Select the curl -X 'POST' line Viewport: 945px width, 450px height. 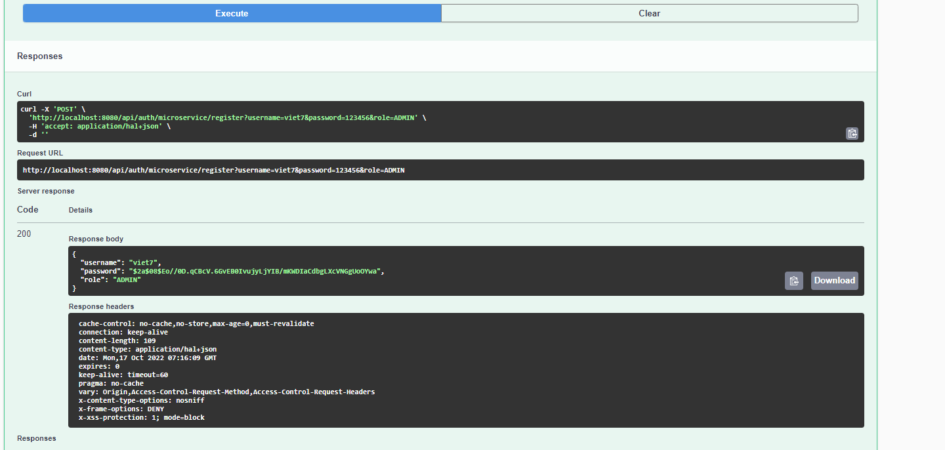point(53,109)
